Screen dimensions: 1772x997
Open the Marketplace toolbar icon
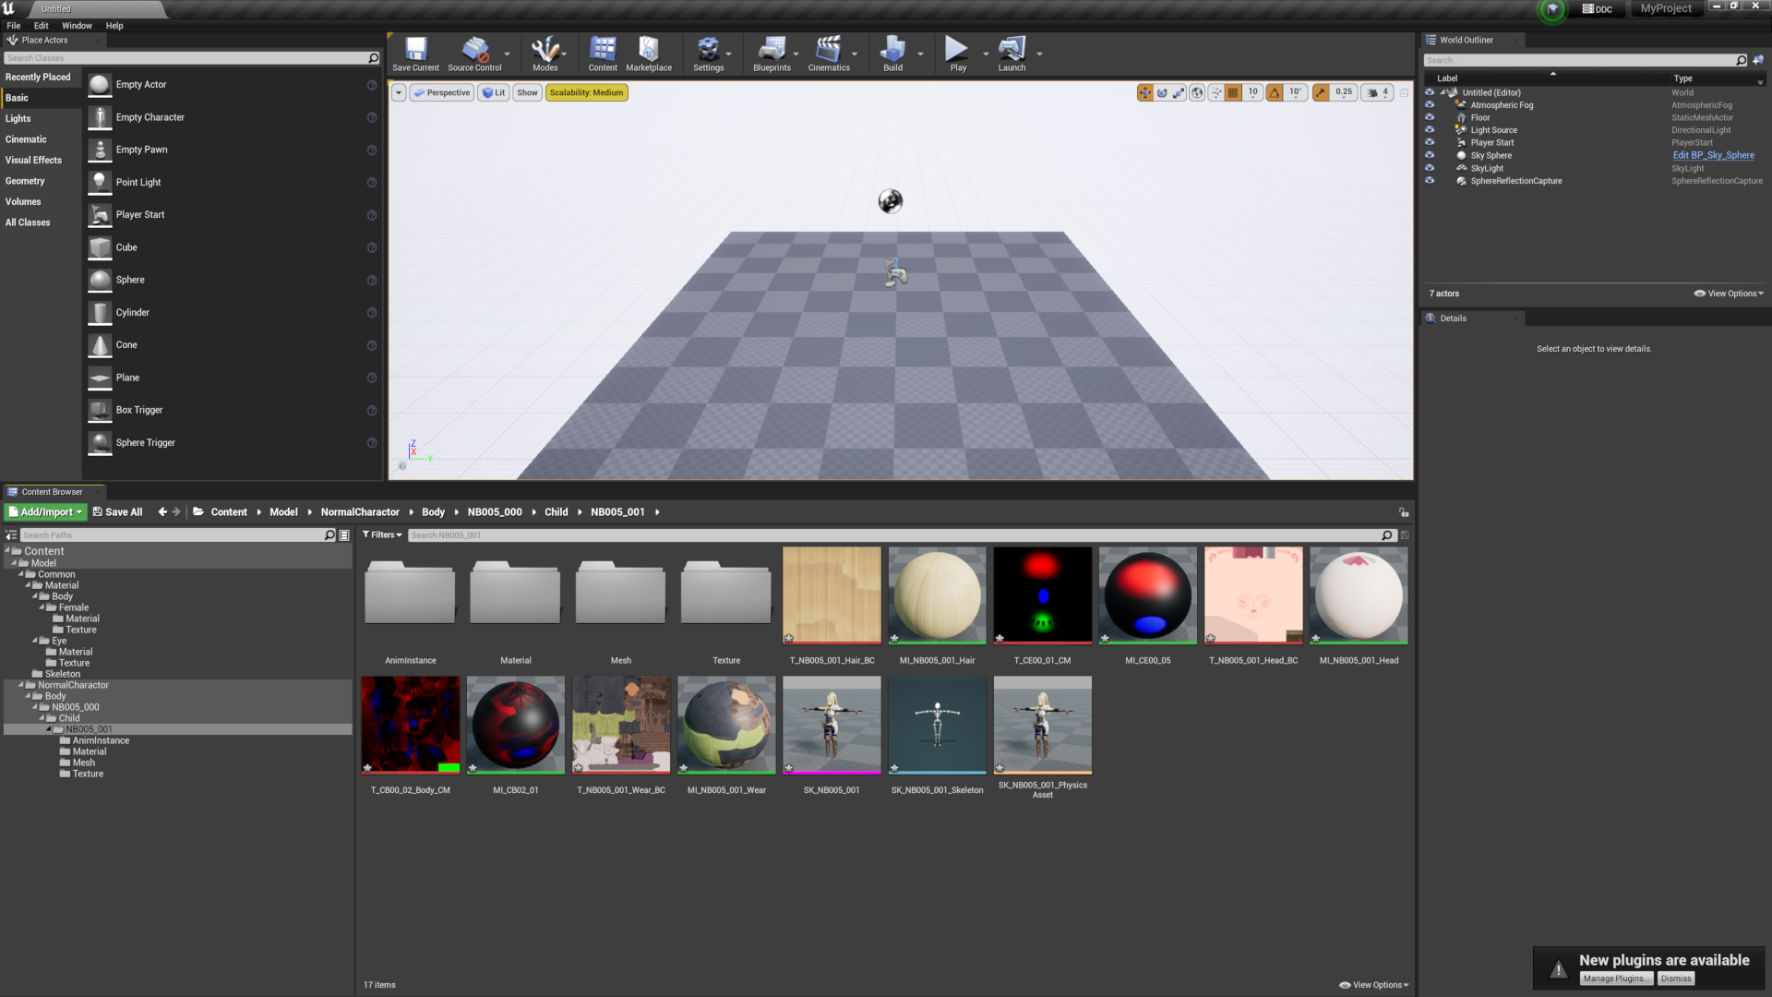(649, 54)
